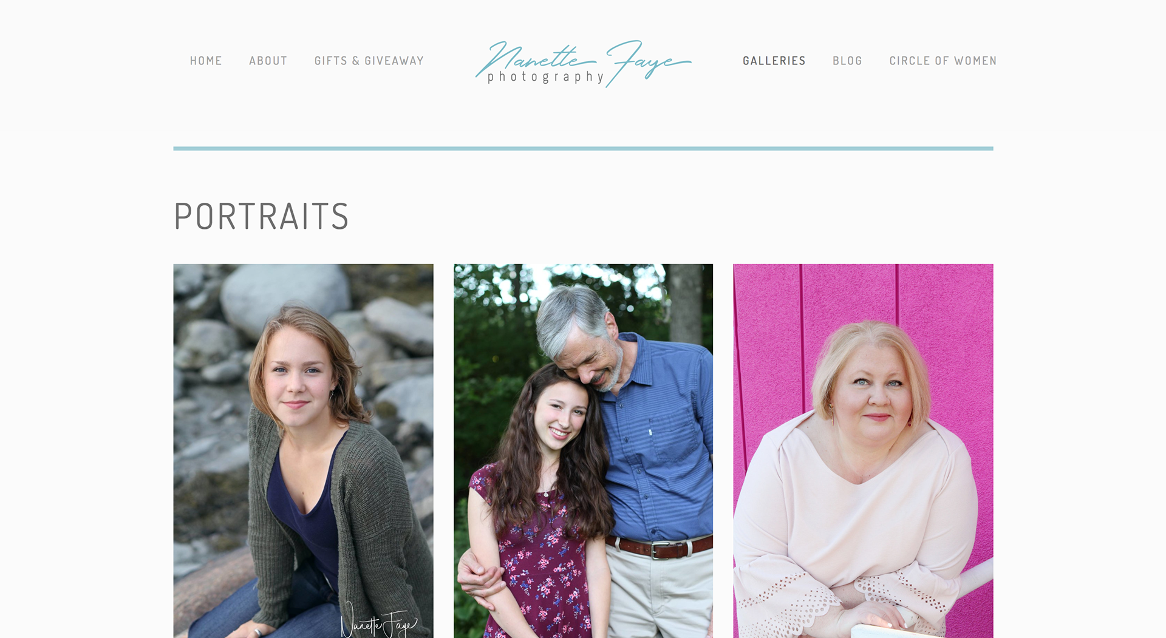Open the portrait of the woman on rocks
This screenshot has height=638, width=1166.
tap(303, 450)
